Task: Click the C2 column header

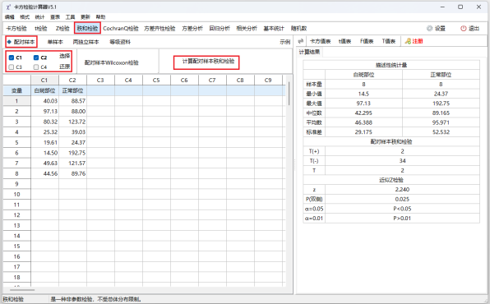Action: tap(72, 80)
